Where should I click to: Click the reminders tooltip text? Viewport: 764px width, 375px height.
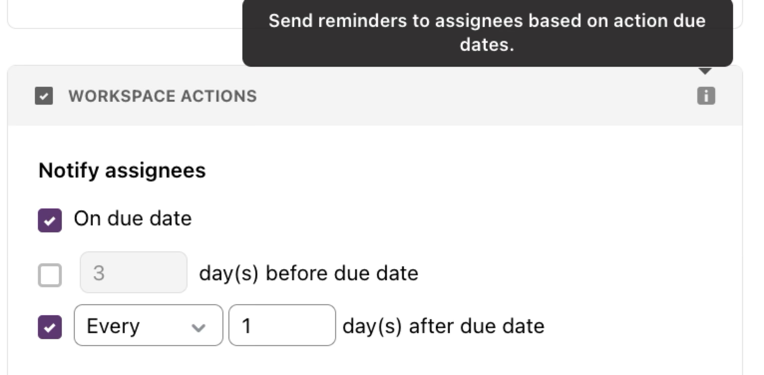point(487,33)
